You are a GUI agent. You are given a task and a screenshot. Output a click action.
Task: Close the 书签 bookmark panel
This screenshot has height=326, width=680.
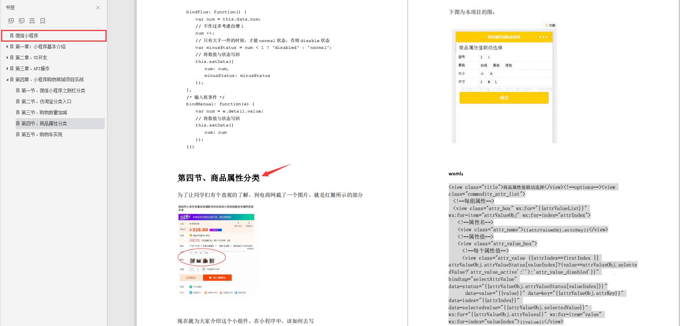click(x=98, y=8)
